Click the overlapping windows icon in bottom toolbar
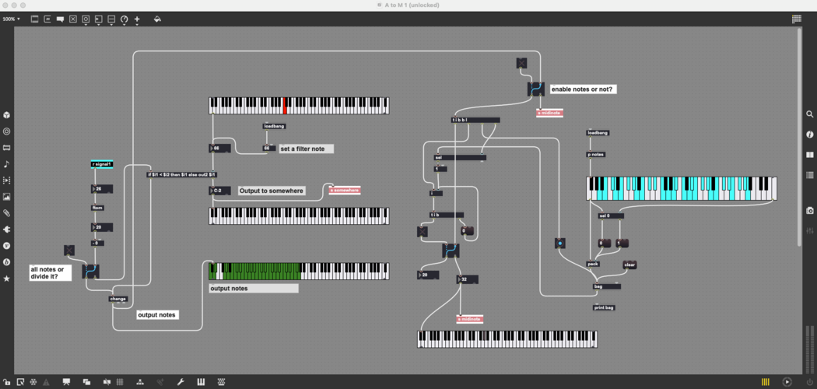 pos(87,382)
